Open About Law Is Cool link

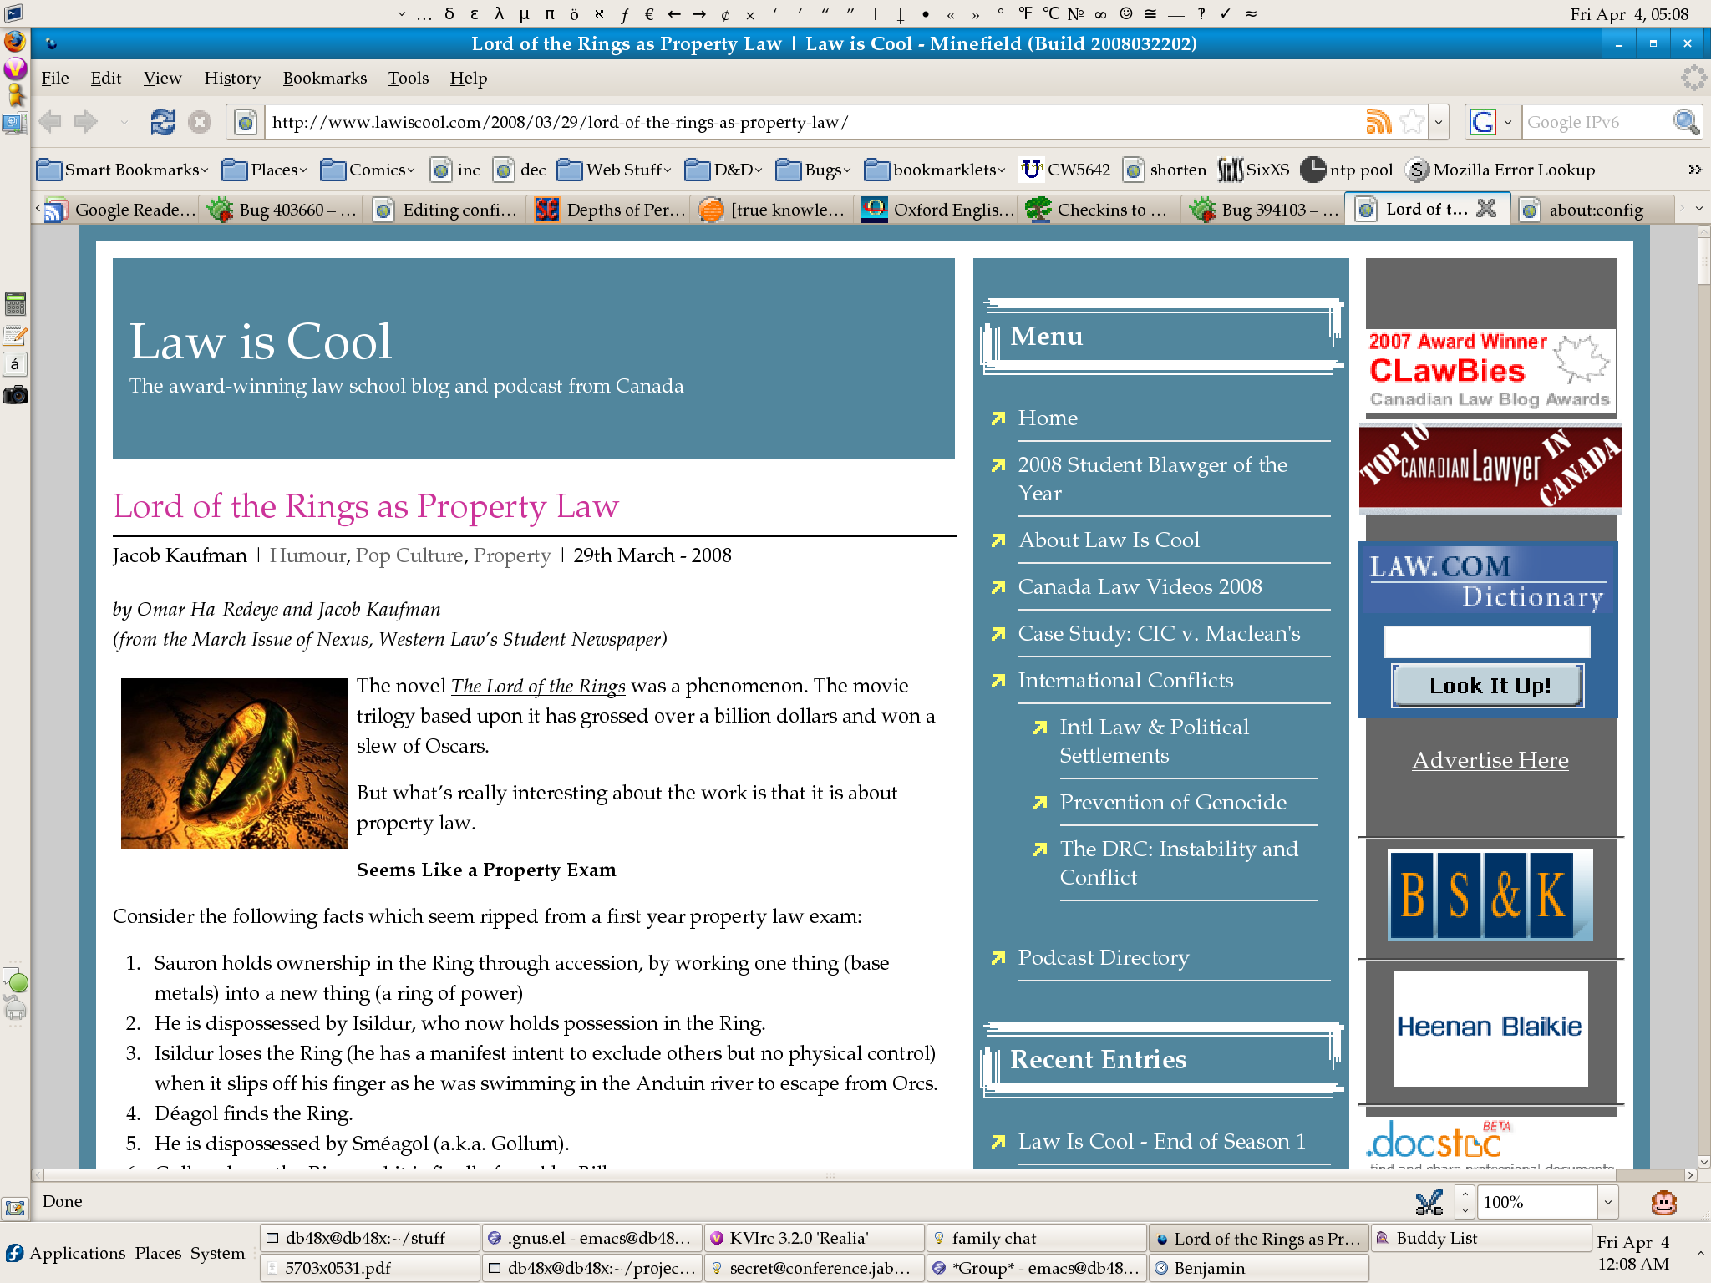click(1109, 540)
